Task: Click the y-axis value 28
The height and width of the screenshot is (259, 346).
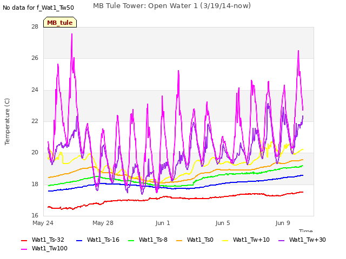Action: [x=35, y=26]
